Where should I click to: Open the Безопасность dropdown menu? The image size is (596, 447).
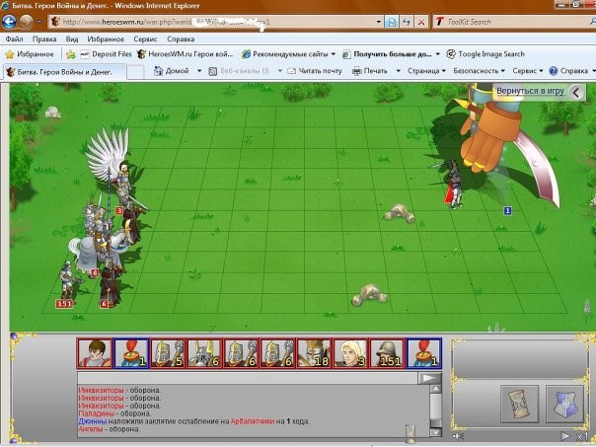(479, 71)
